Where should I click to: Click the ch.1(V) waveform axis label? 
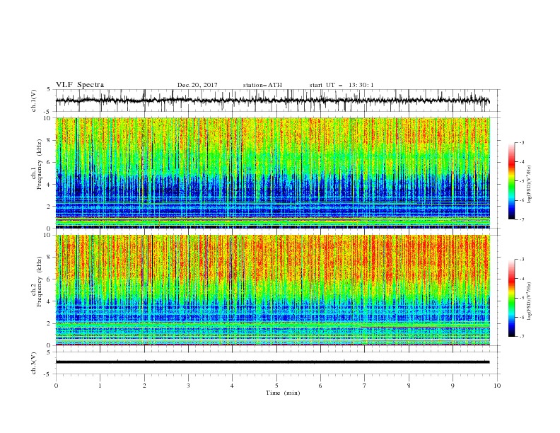pyautogui.click(x=34, y=100)
